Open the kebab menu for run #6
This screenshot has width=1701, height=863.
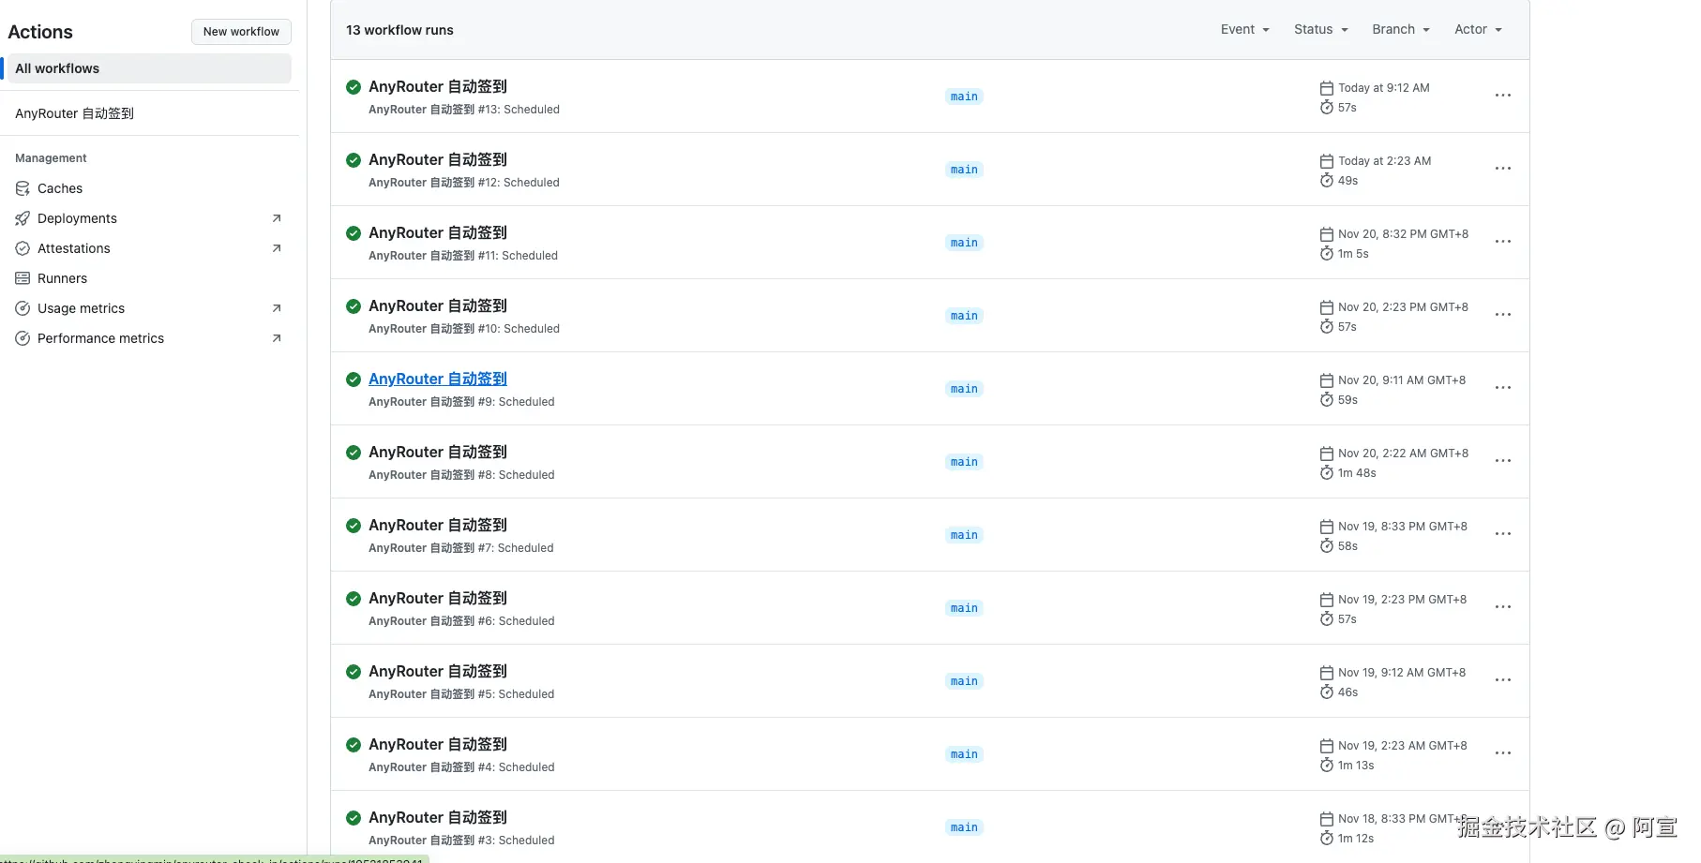tap(1502, 607)
